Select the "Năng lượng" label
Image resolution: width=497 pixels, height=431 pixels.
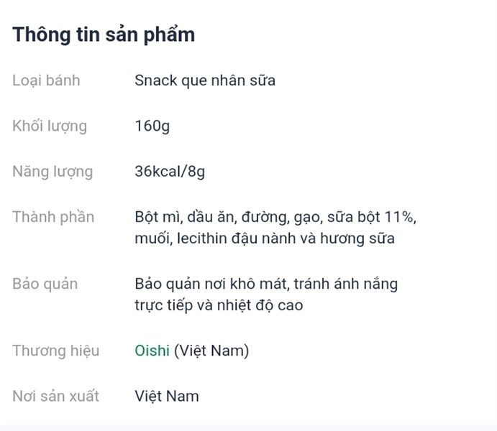(53, 172)
